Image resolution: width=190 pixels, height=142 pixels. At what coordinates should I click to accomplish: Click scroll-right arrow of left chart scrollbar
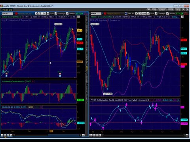(x=80, y=135)
